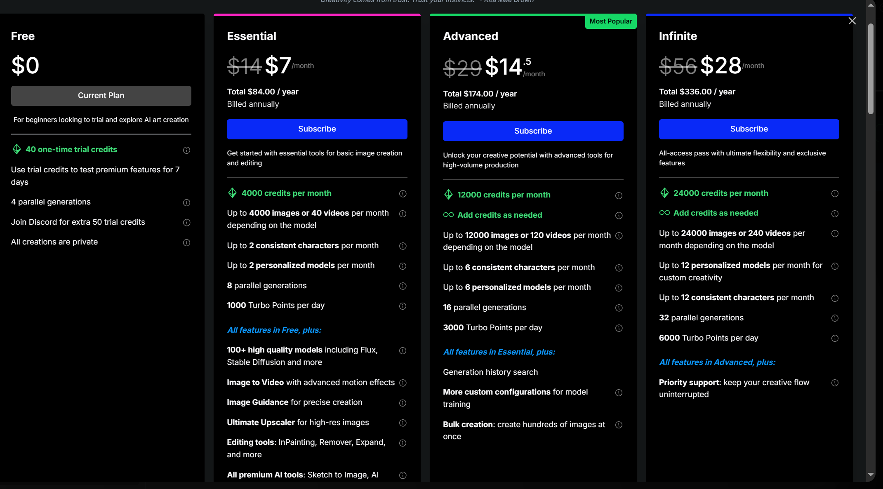This screenshot has height=489, width=883.
Task: Open info for Image to Video feature
Action: [x=403, y=383]
